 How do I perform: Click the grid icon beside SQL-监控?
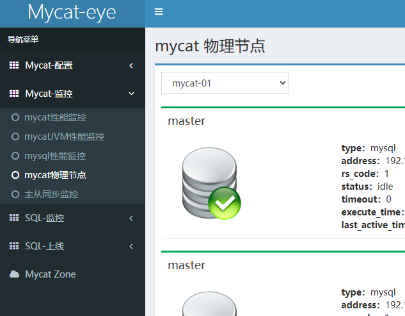pyautogui.click(x=14, y=218)
